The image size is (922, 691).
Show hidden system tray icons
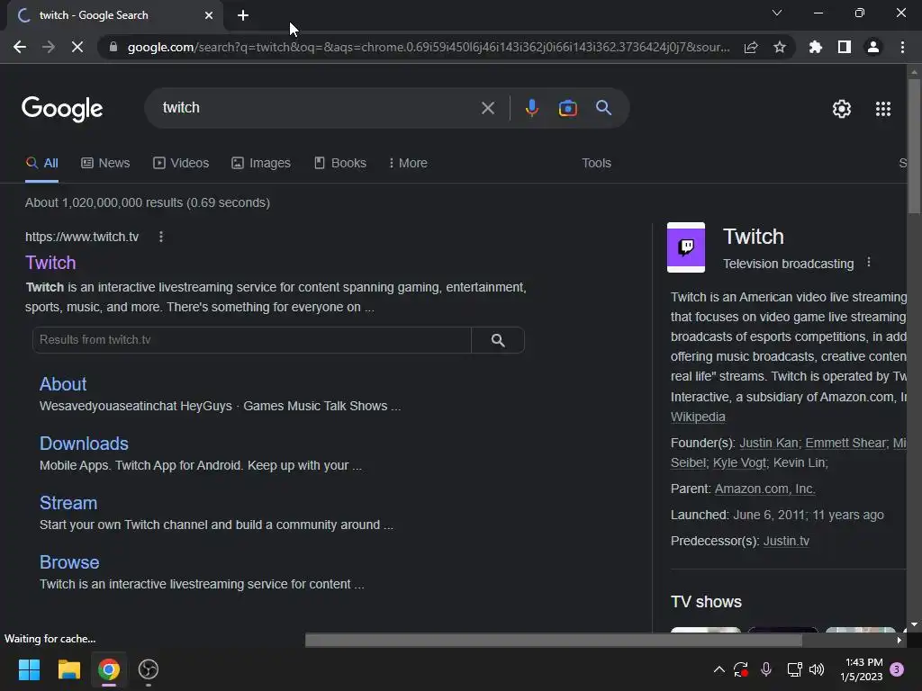pyautogui.click(x=719, y=669)
